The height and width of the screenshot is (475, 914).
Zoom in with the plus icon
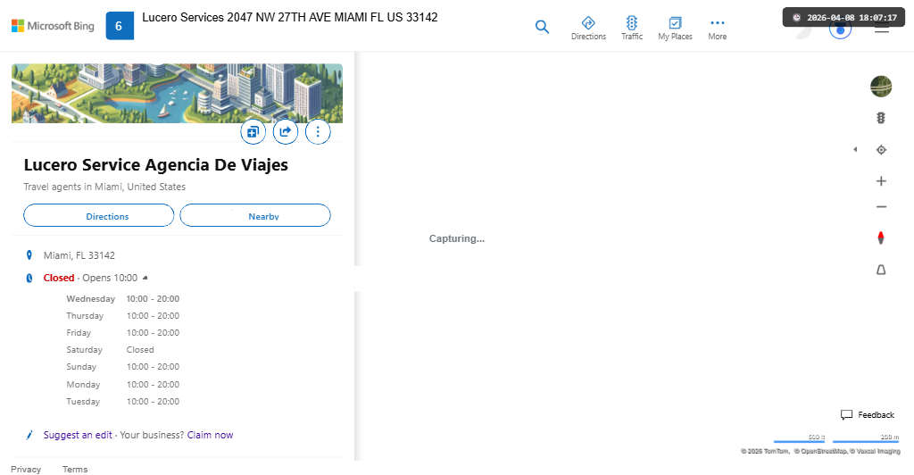(x=881, y=181)
